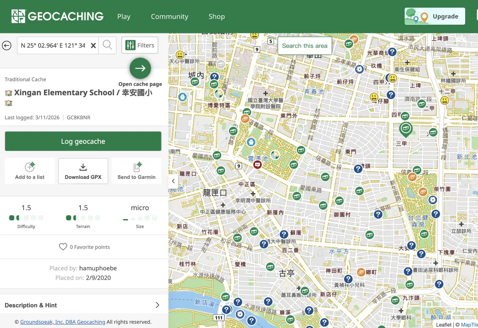Open the Filters panel

pos(140,45)
